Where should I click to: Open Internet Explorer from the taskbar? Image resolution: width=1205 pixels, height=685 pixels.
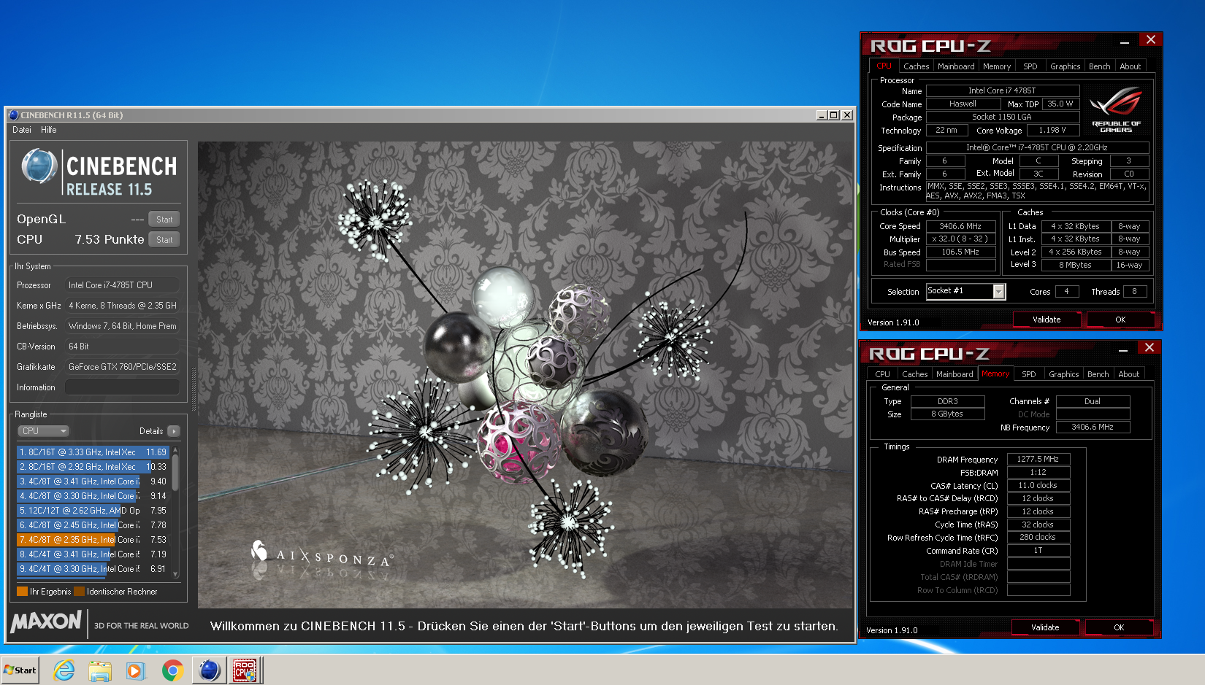click(x=64, y=670)
